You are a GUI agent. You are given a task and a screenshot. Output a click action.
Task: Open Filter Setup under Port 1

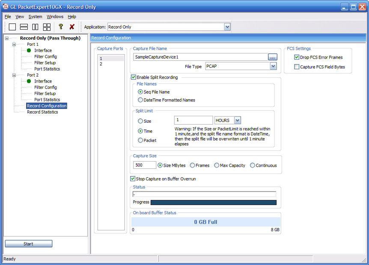(x=45, y=63)
